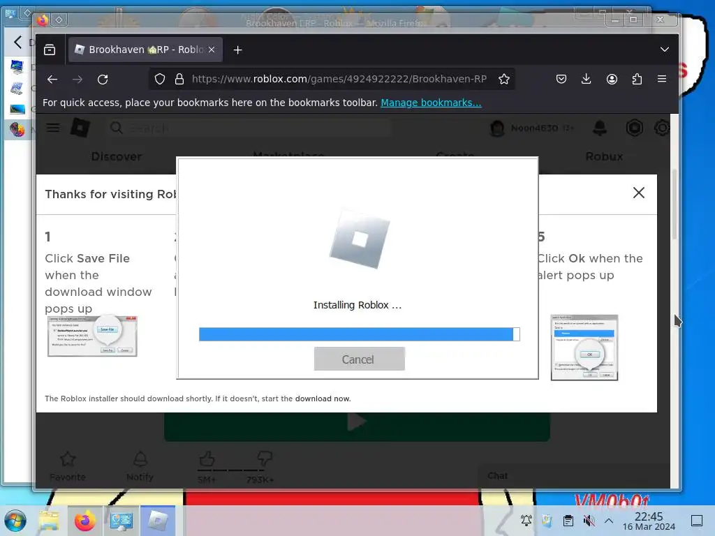The height and width of the screenshot is (536, 715).
Task: Go forward in Firefox
Action: (x=78, y=80)
